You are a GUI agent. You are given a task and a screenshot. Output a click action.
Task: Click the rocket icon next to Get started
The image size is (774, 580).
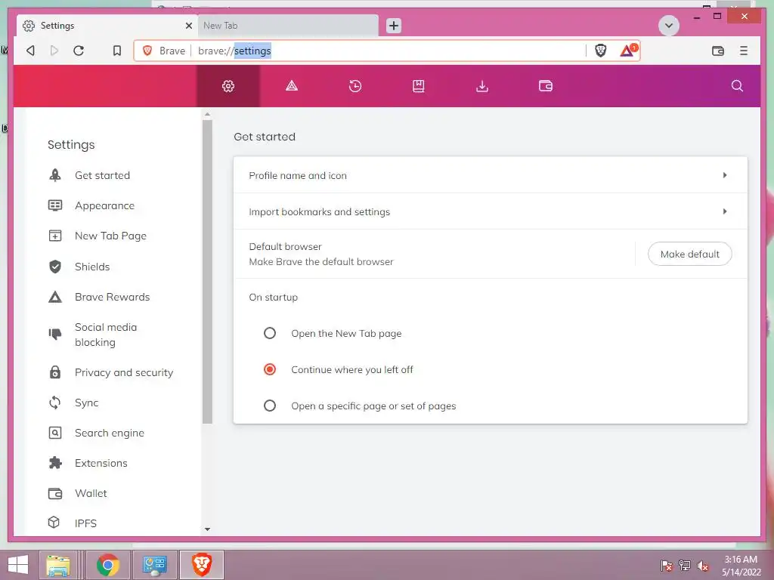[x=55, y=175]
